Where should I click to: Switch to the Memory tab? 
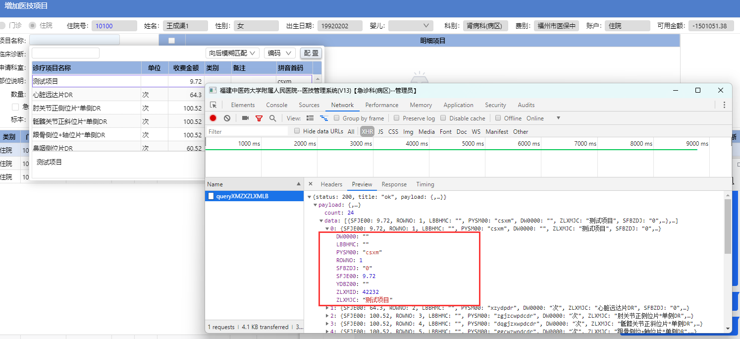421,105
